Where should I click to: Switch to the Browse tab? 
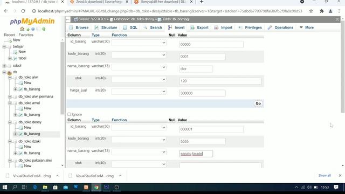[79, 27]
